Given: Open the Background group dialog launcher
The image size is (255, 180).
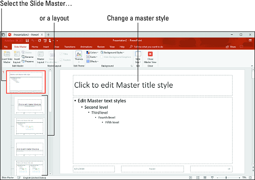Looking at the screenshot, I should tap(132, 66).
